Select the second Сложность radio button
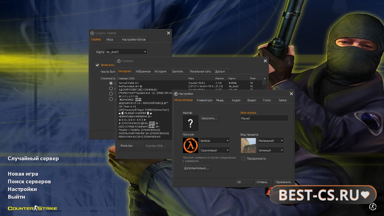This screenshot has height=216, width=384. click(x=111, y=88)
